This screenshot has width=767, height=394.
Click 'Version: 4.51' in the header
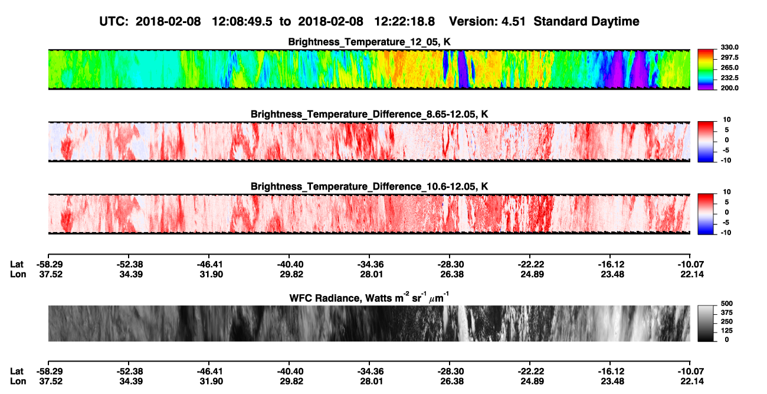[488, 21]
